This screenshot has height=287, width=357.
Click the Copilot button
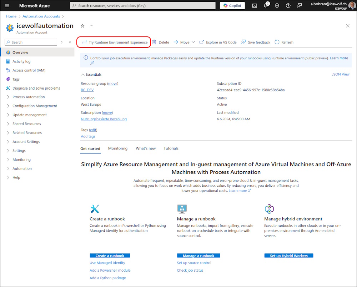232,6
